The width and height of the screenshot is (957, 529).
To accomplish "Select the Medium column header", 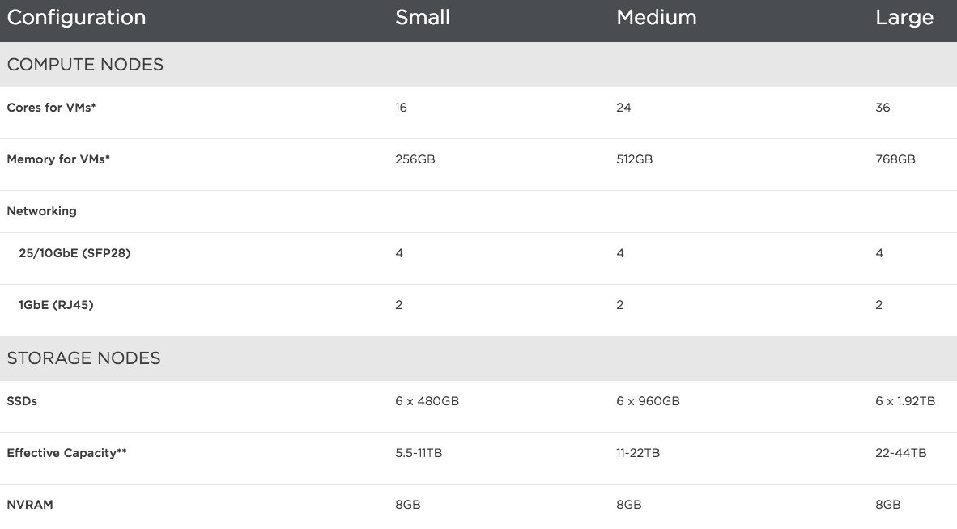I will 656,18.
